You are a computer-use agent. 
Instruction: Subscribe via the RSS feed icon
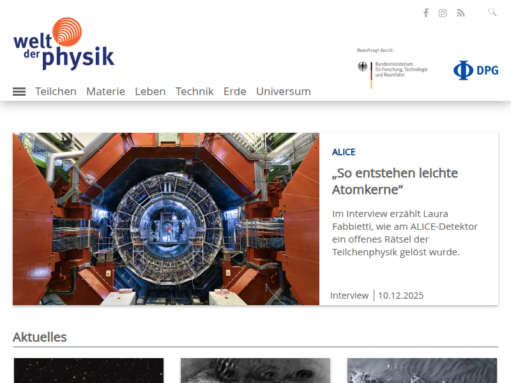point(461,13)
